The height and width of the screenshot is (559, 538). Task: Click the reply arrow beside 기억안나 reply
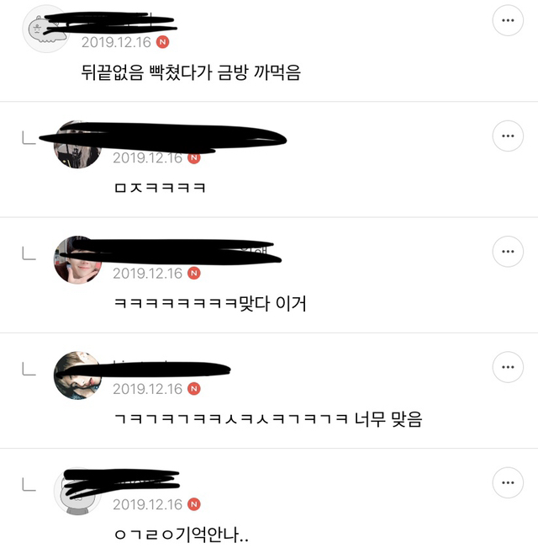coord(29,484)
